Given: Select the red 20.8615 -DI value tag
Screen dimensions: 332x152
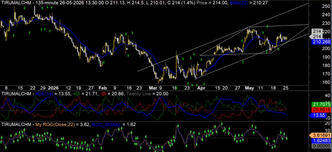Looking at the screenshot, I should tap(321, 110).
